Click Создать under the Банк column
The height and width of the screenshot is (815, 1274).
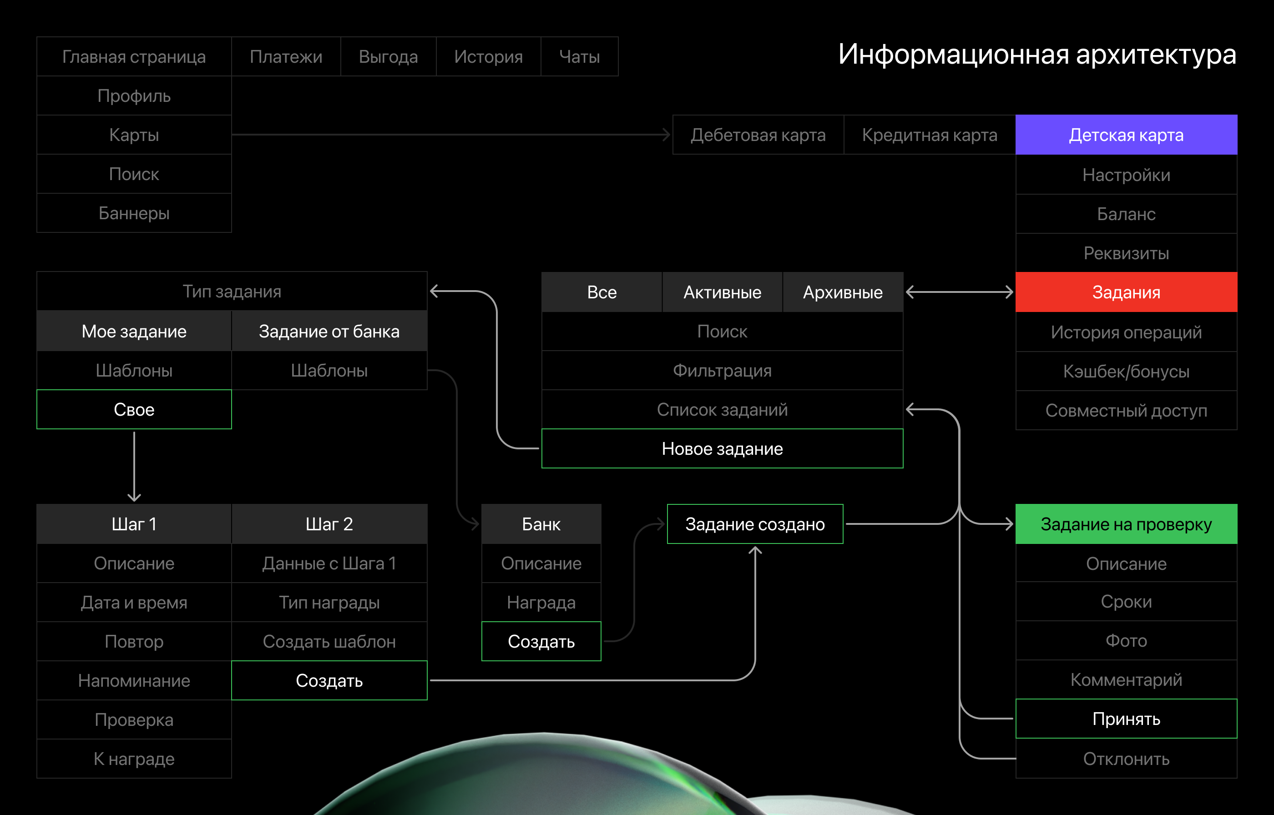point(541,641)
